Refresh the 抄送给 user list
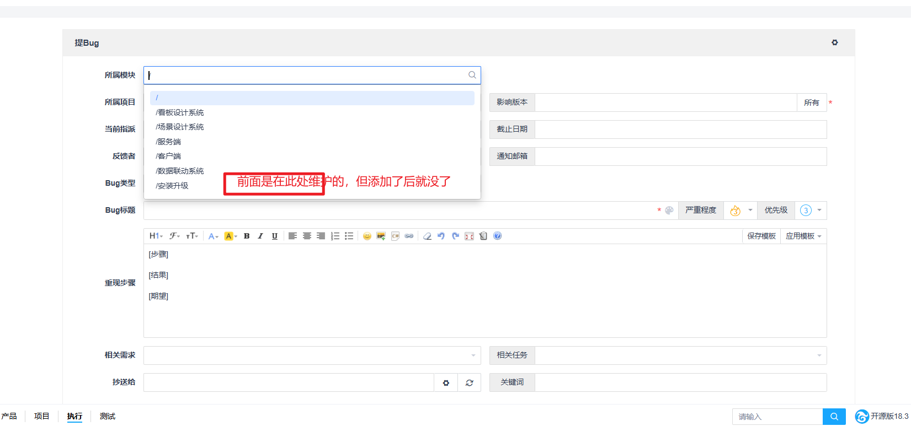Viewport: 911px width, 426px height. pyautogui.click(x=470, y=382)
